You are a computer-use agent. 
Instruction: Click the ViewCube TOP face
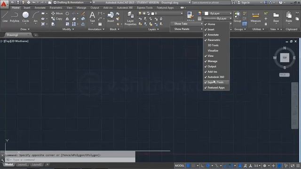(285, 58)
